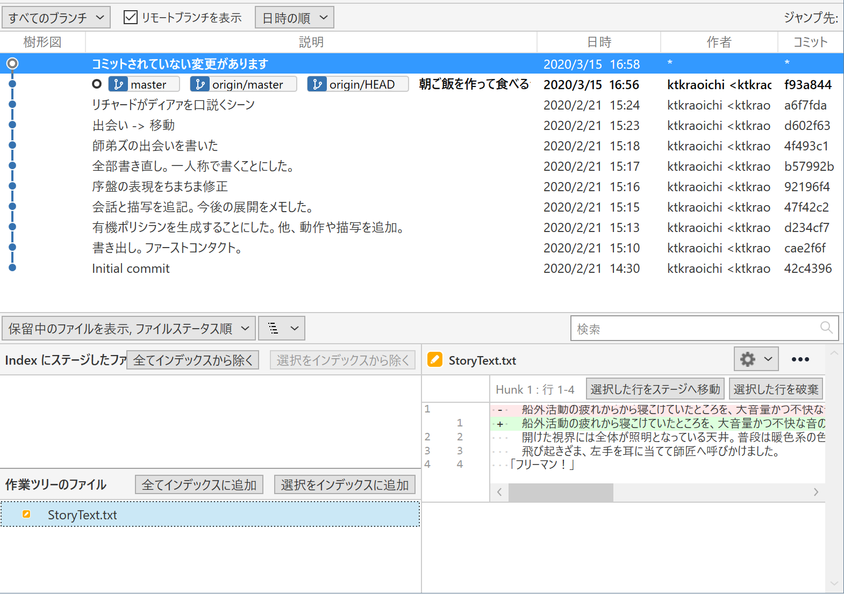Open the pending files display dropdown

pyautogui.click(x=128, y=328)
